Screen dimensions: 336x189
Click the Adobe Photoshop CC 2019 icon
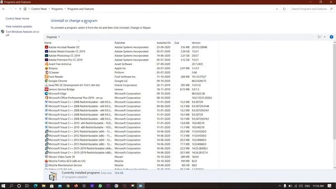pyautogui.click(x=46, y=56)
